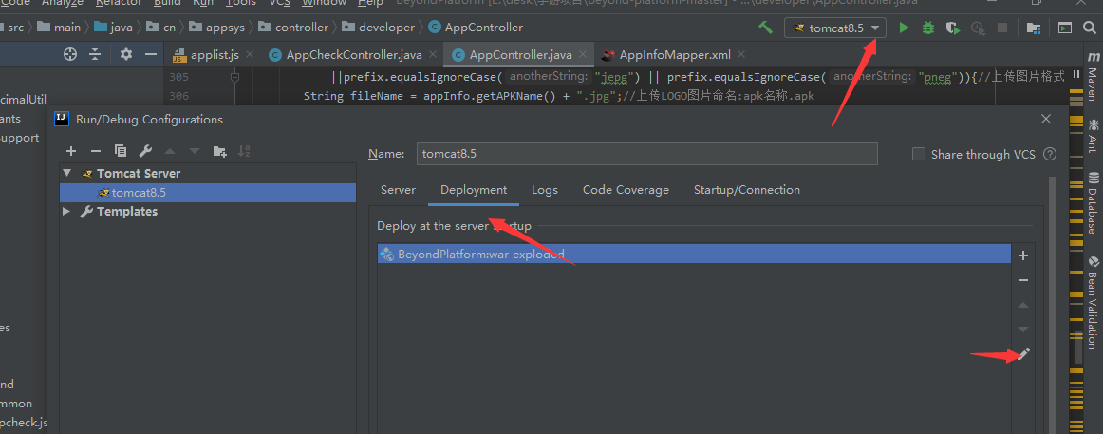Collapse the Tomcat Server tree node
This screenshot has width=1103, height=434.
(66, 173)
